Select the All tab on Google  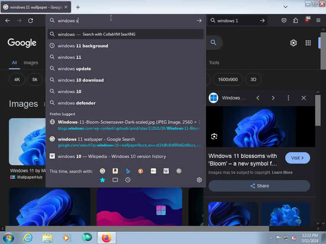point(14,63)
